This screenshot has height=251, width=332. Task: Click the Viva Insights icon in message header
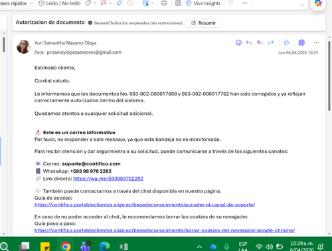click(x=286, y=42)
